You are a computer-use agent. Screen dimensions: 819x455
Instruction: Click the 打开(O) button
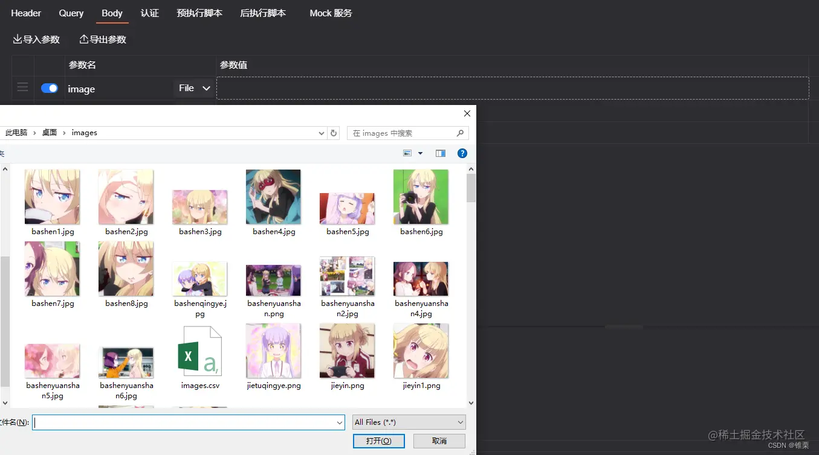(x=378, y=441)
